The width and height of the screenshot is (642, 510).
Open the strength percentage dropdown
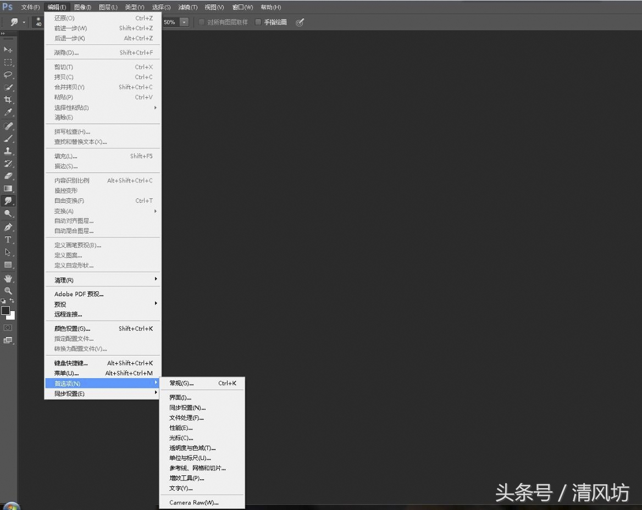point(184,23)
